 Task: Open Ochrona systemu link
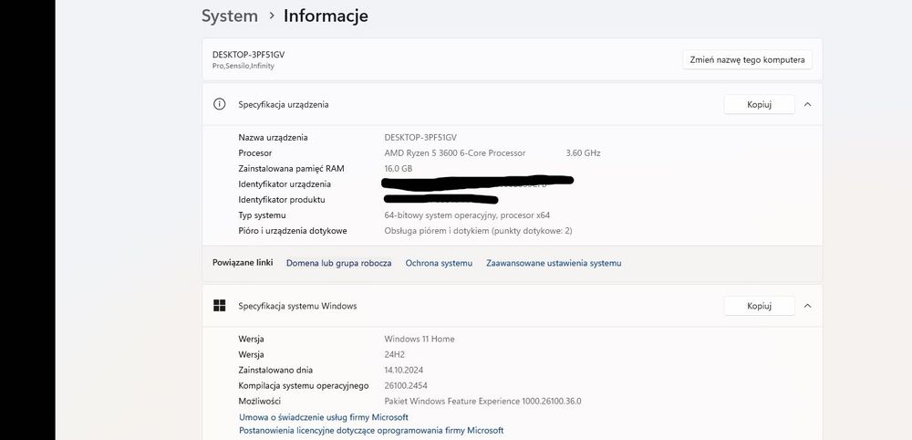coord(439,263)
